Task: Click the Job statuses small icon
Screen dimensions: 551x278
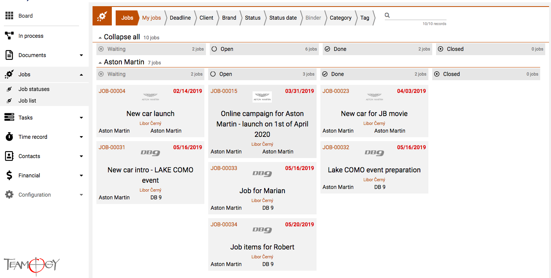Action: tap(9, 89)
